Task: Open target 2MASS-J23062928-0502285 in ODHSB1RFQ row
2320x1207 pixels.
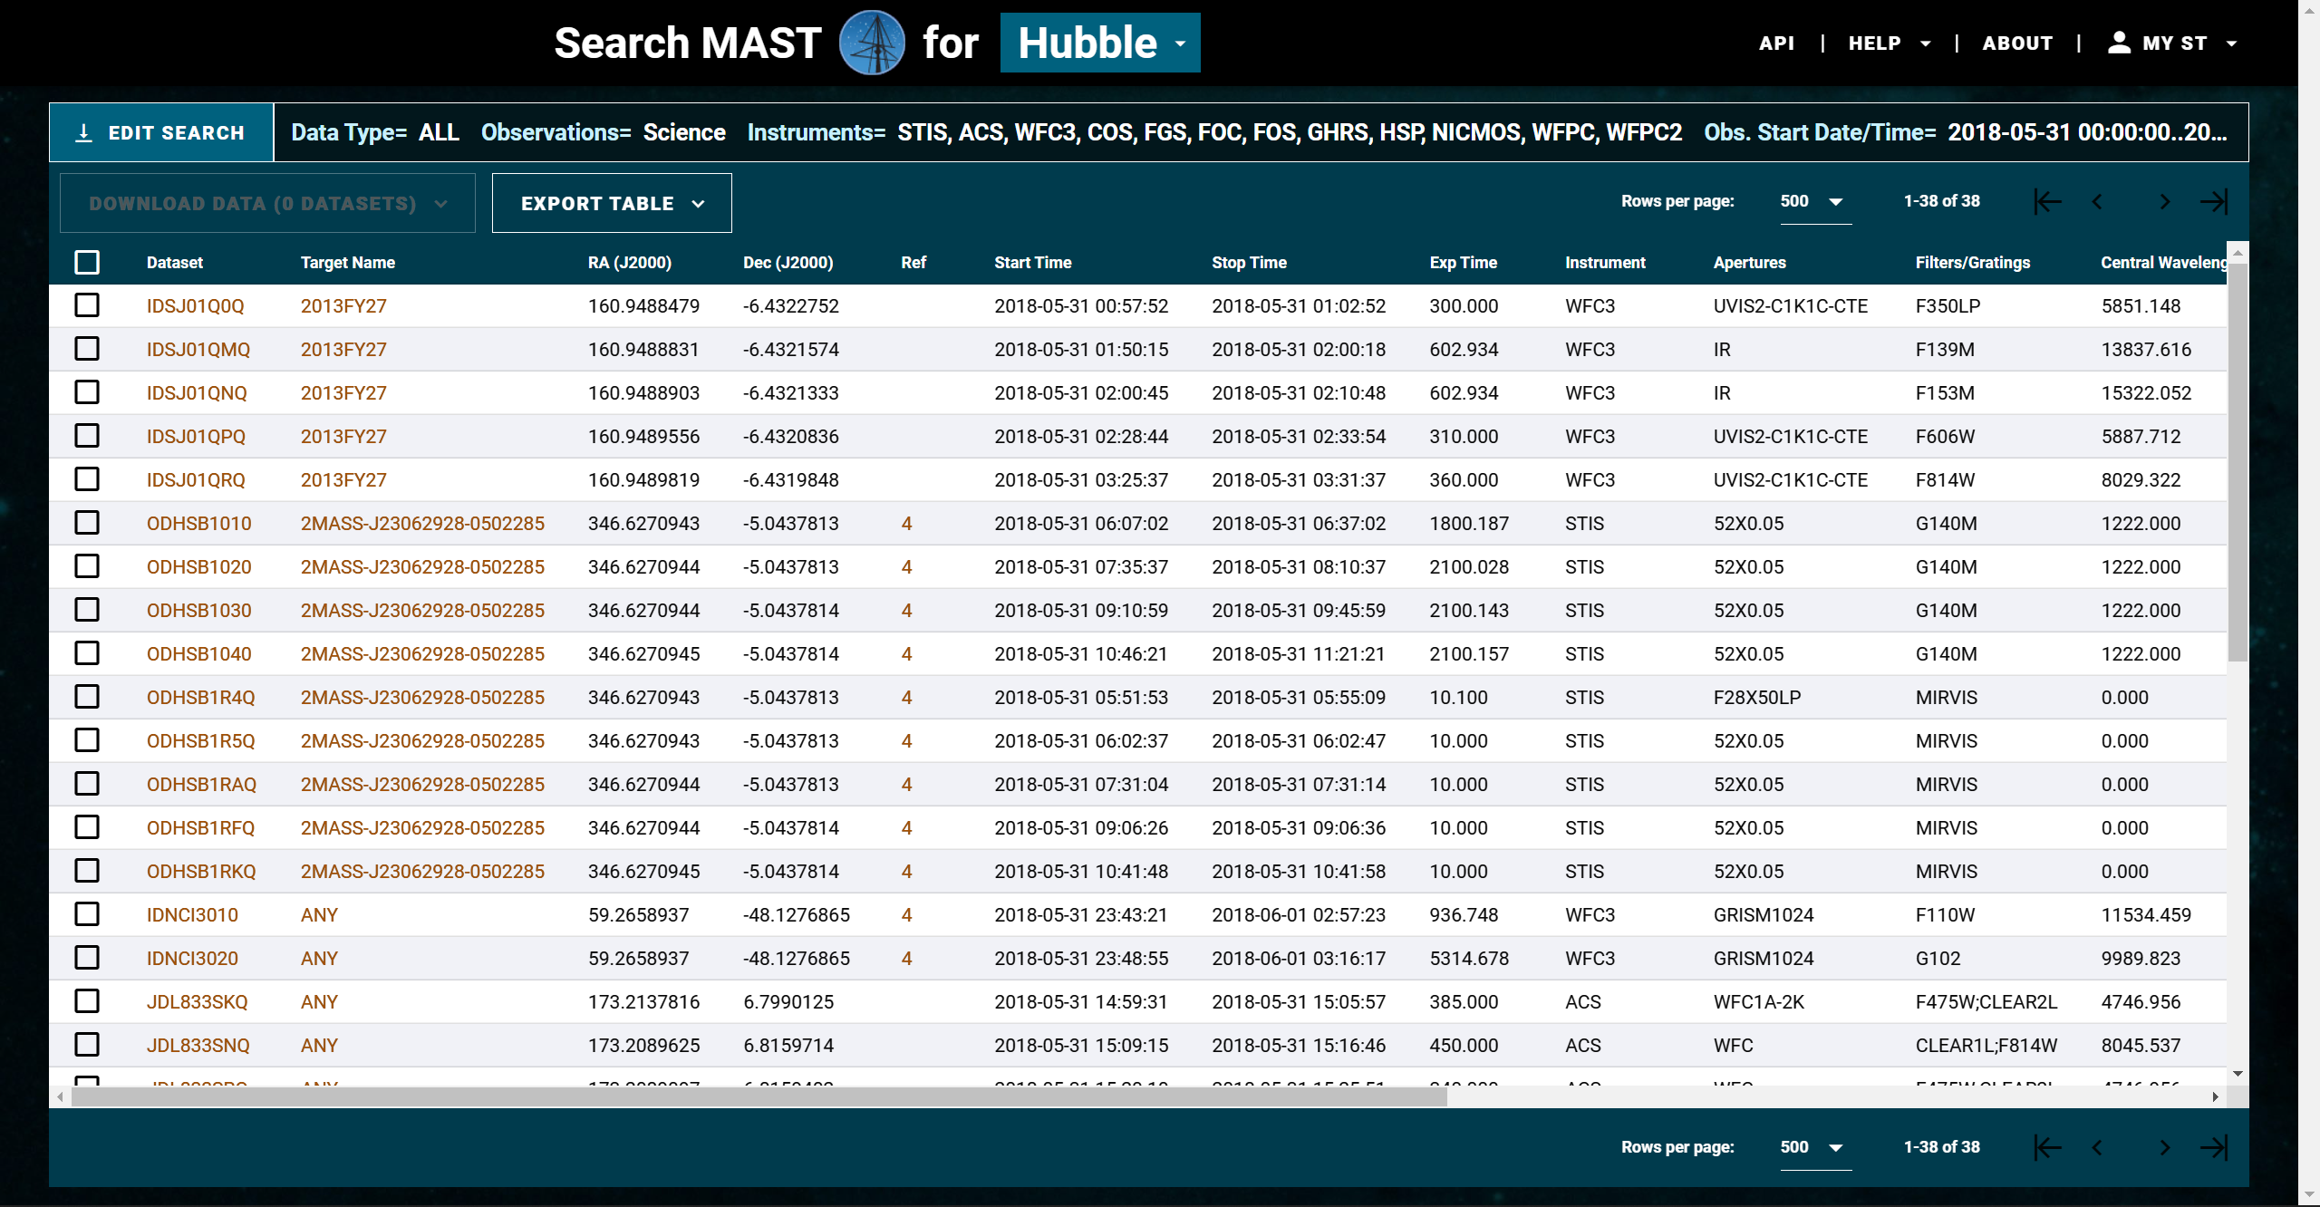Action: click(422, 828)
